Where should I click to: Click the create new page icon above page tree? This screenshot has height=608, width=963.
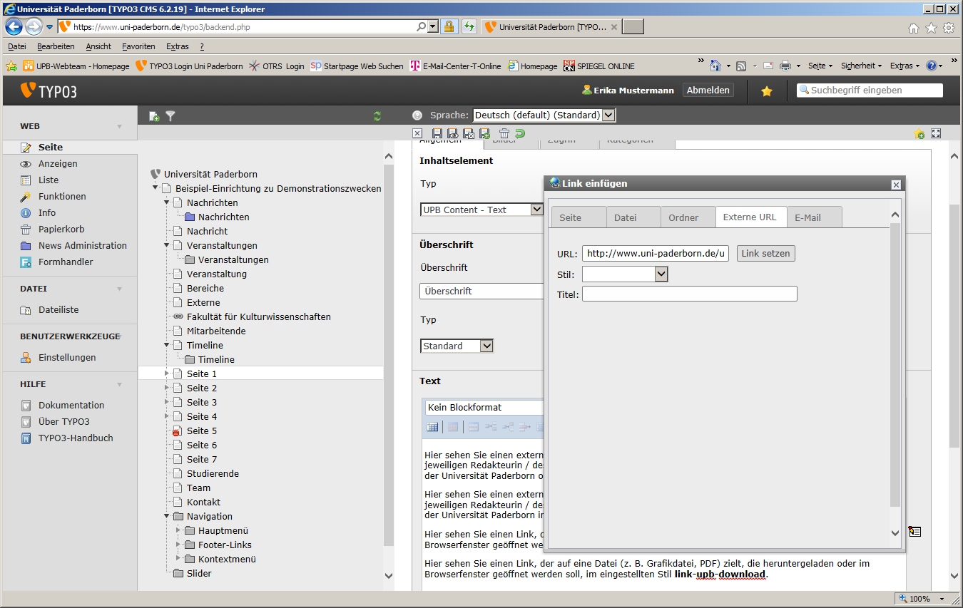(153, 116)
